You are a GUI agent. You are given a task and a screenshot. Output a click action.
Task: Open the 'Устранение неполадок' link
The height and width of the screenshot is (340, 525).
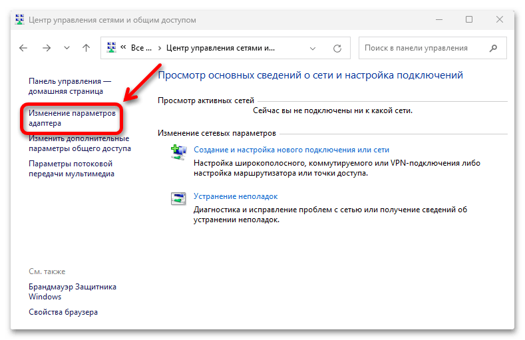tap(236, 196)
